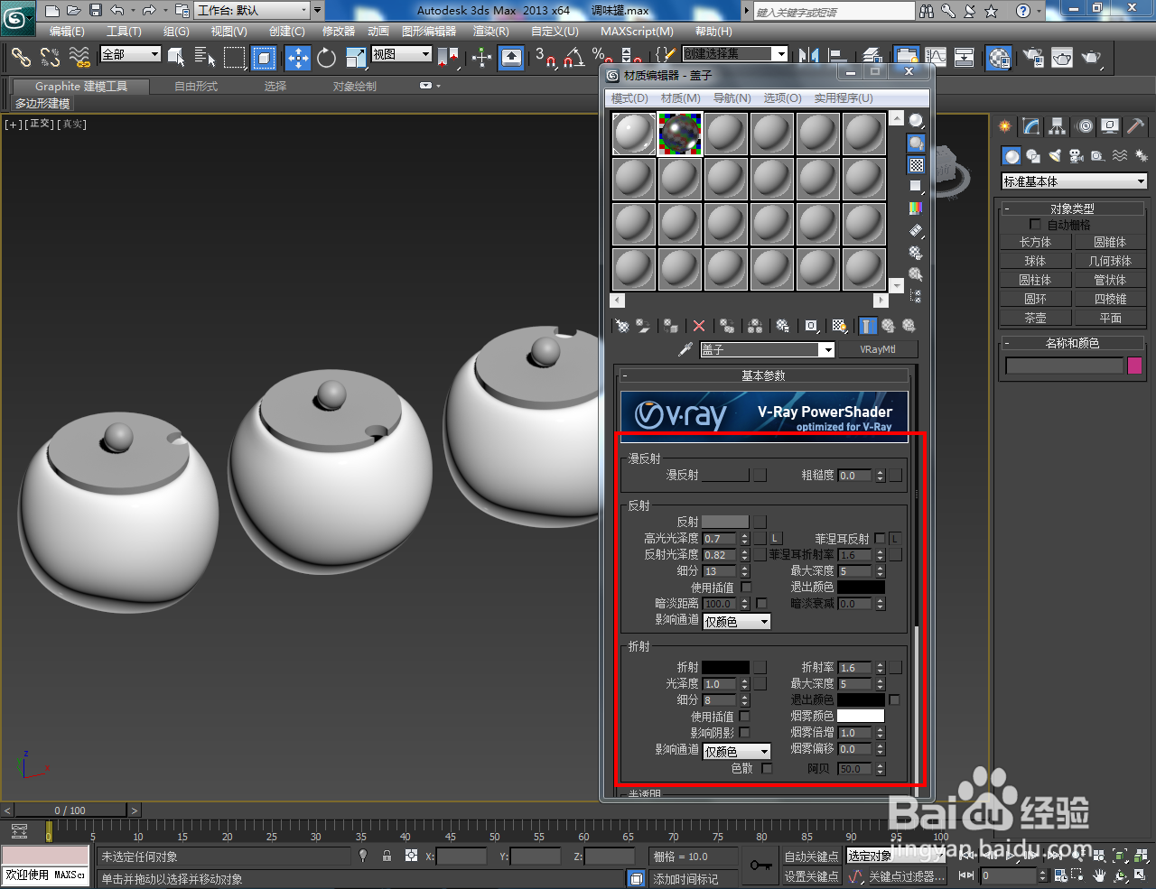Open the 创建选择集 dropdown
1156x889 pixels.
coord(735,54)
